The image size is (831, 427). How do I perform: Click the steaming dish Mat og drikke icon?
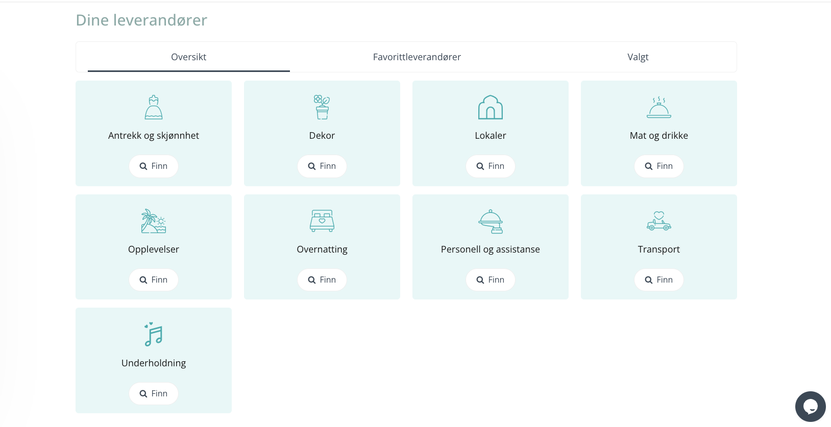(x=659, y=107)
